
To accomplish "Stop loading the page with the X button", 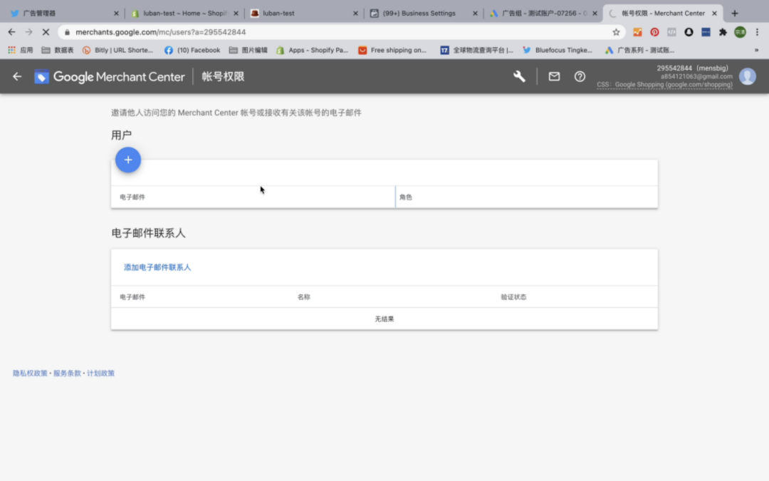I will point(46,32).
